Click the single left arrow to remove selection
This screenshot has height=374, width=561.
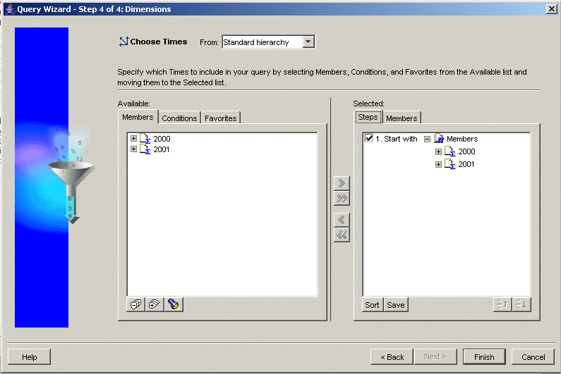(x=342, y=220)
